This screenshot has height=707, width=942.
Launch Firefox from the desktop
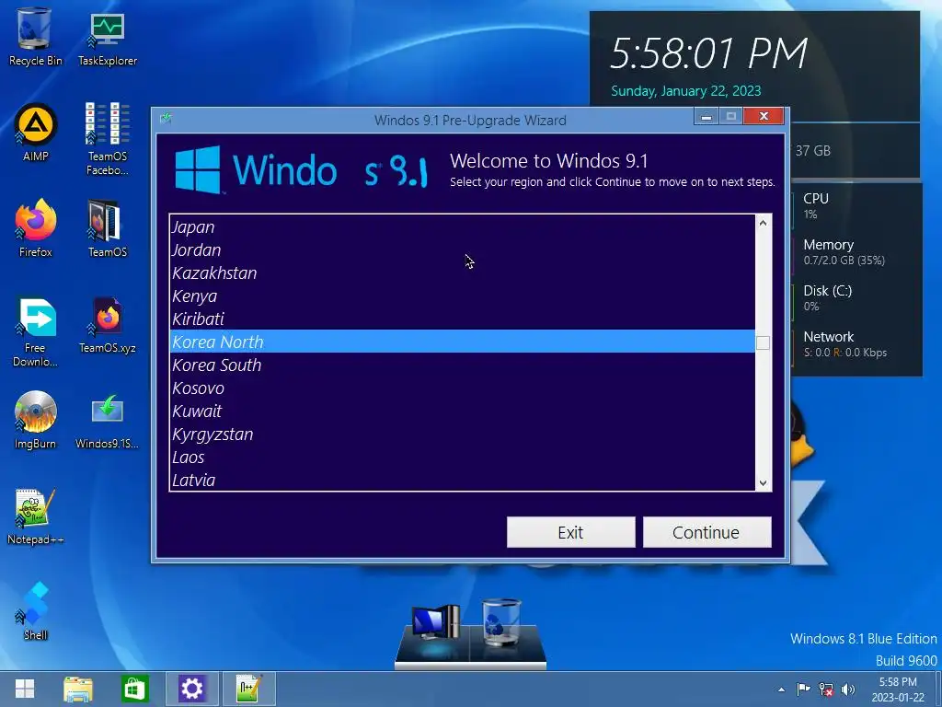tap(36, 228)
